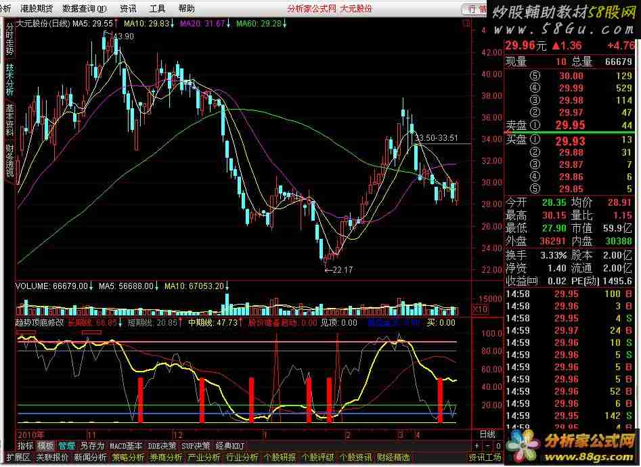Click the 模板 button
641x467 pixels.
tap(45, 446)
